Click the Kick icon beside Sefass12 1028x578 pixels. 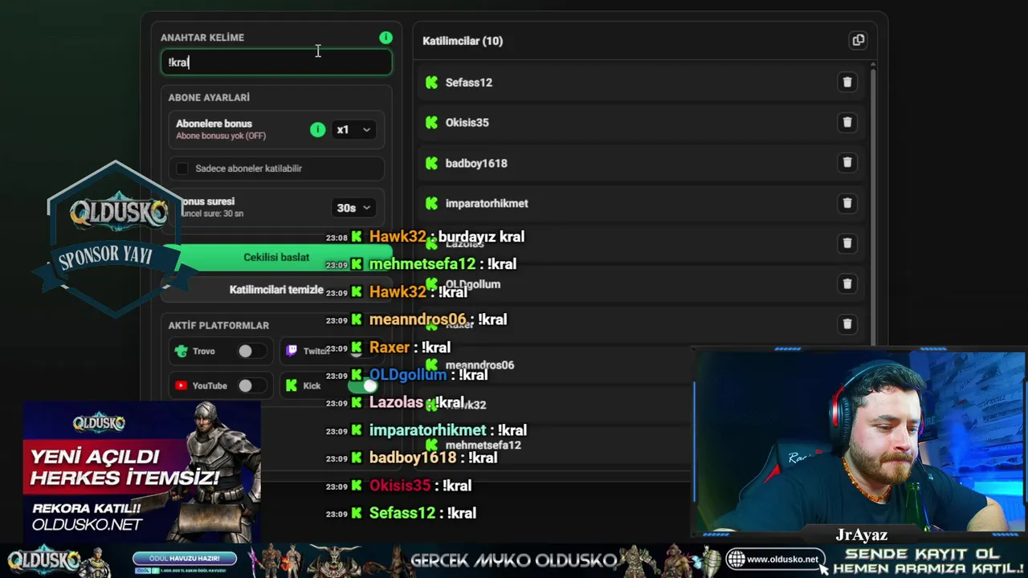pyautogui.click(x=432, y=82)
